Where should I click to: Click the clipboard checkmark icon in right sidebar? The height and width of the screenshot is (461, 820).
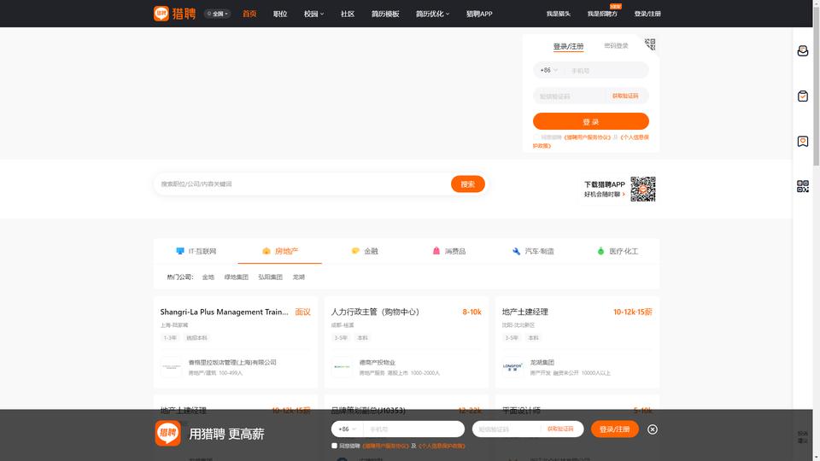pyautogui.click(x=803, y=96)
